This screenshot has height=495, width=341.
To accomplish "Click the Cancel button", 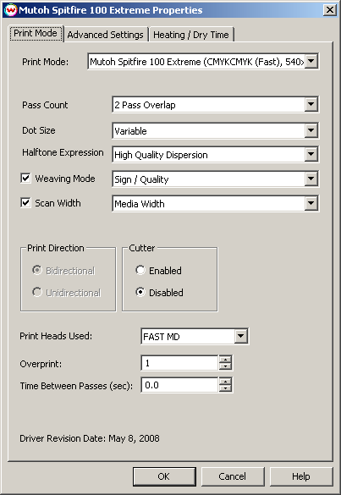I will 233,476.
